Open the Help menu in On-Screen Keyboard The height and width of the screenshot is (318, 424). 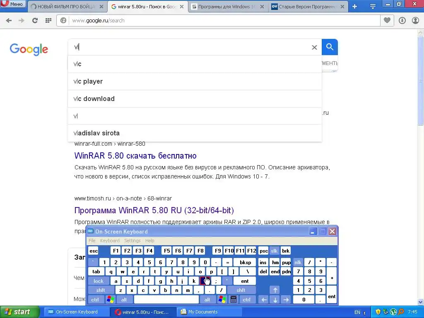click(149, 241)
